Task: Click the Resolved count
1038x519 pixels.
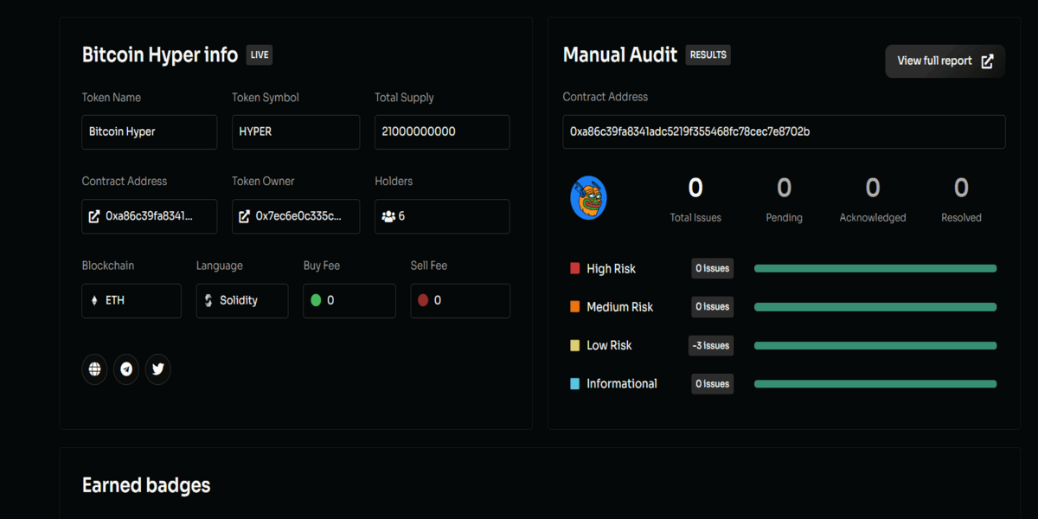Action: [x=961, y=188]
